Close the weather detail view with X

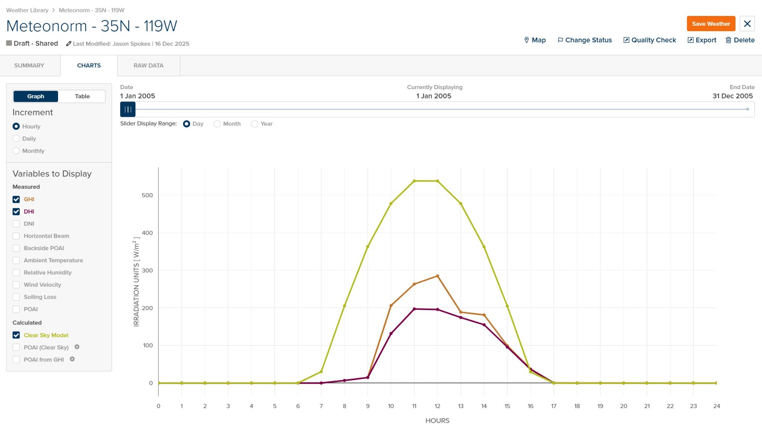tap(747, 24)
